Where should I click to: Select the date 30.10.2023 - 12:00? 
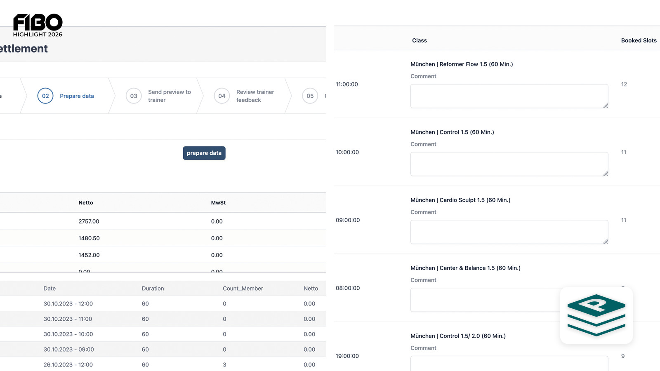click(68, 304)
